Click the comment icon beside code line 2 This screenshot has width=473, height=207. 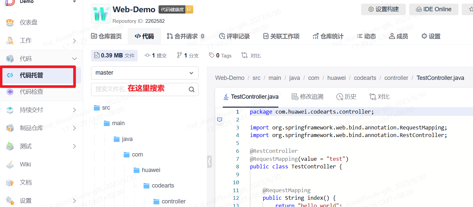pyautogui.click(x=219, y=120)
